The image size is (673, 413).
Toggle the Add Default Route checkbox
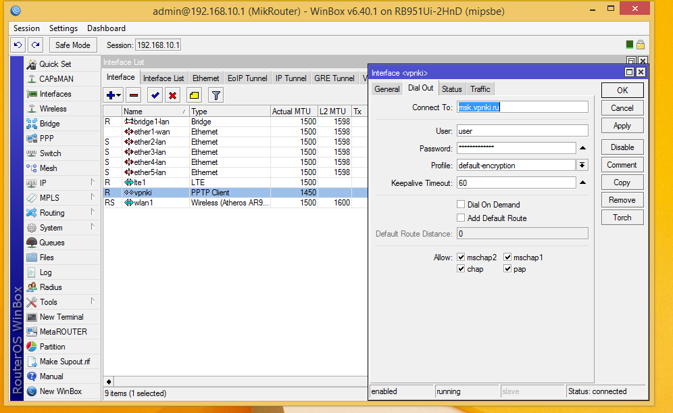pyautogui.click(x=461, y=218)
